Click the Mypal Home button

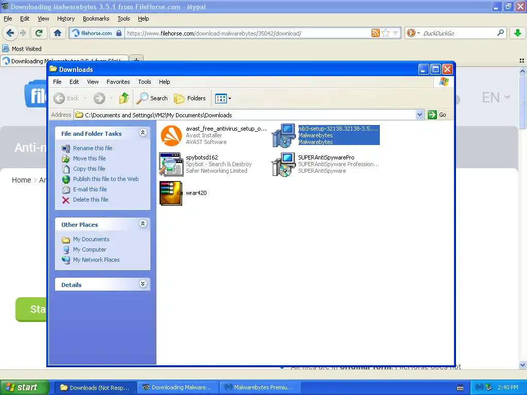(x=58, y=33)
